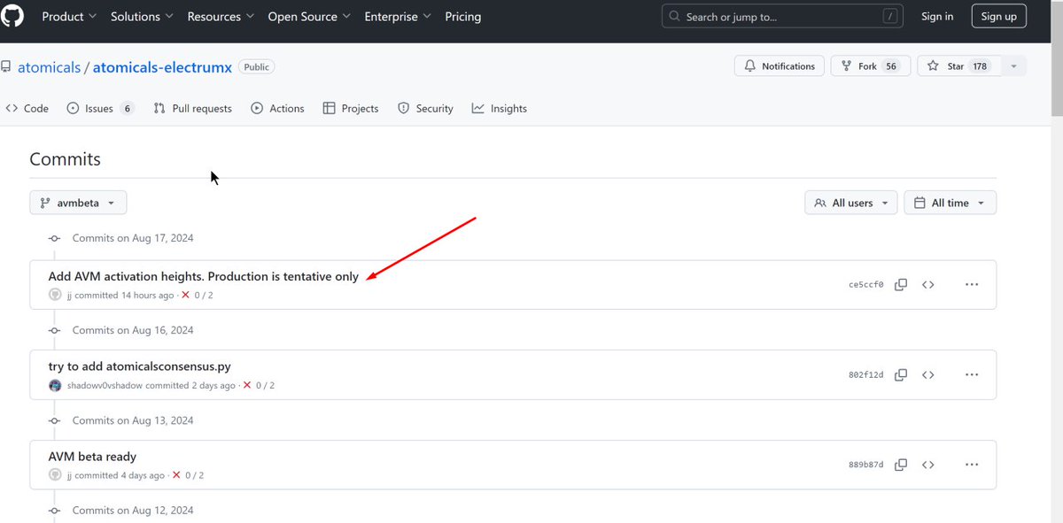Click the 178 stars counter

[980, 66]
